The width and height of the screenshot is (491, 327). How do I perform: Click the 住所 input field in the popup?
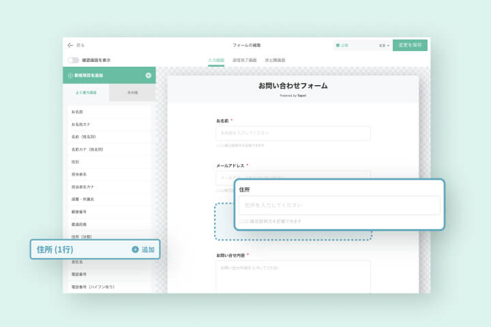pyautogui.click(x=339, y=205)
